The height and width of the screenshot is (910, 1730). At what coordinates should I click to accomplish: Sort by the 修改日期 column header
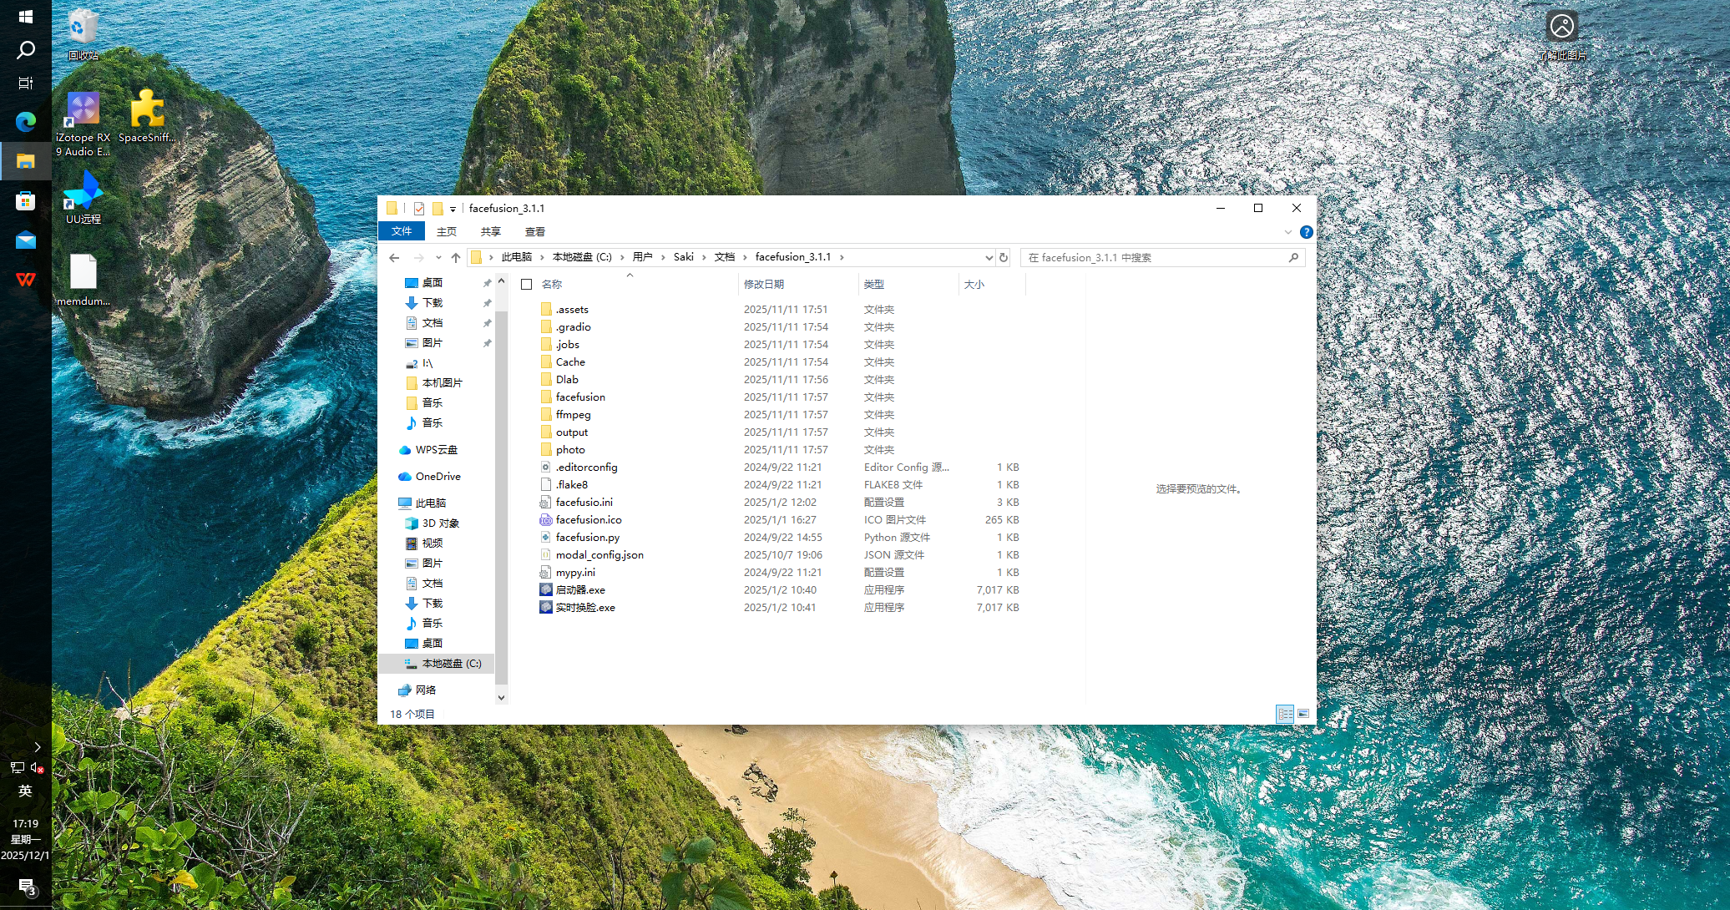click(764, 285)
